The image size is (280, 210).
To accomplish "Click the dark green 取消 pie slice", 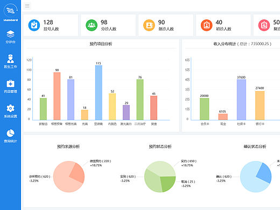I will (x=168, y=184).
